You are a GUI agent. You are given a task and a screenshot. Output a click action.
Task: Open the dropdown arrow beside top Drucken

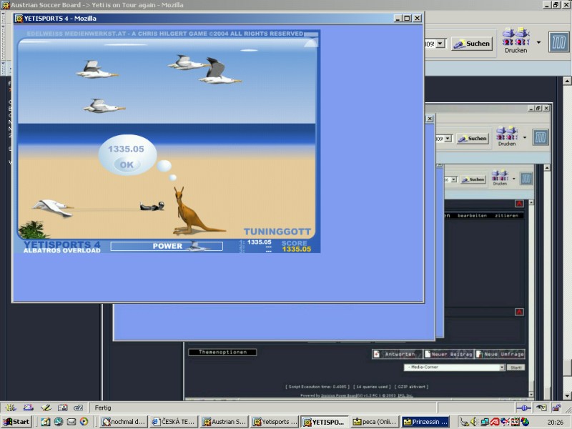(x=535, y=38)
